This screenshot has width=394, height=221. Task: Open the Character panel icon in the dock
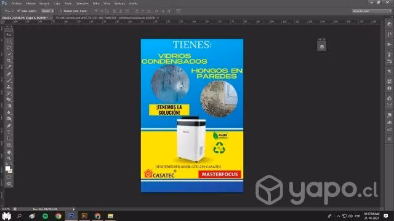click(x=389, y=139)
